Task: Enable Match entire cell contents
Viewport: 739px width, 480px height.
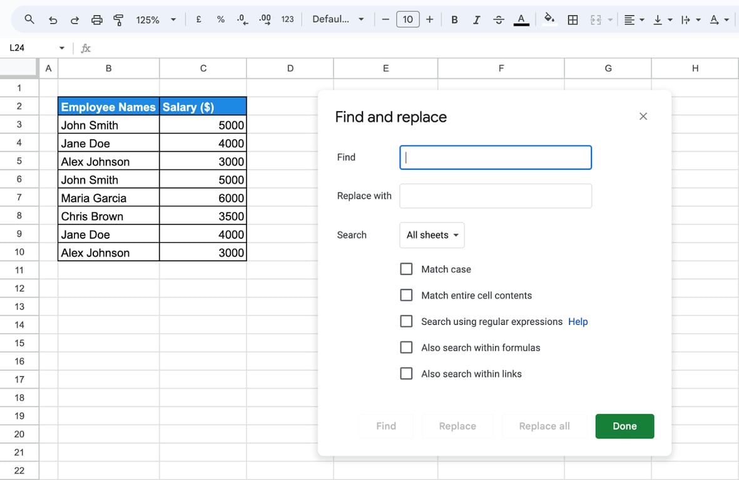Action: (x=406, y=295)
